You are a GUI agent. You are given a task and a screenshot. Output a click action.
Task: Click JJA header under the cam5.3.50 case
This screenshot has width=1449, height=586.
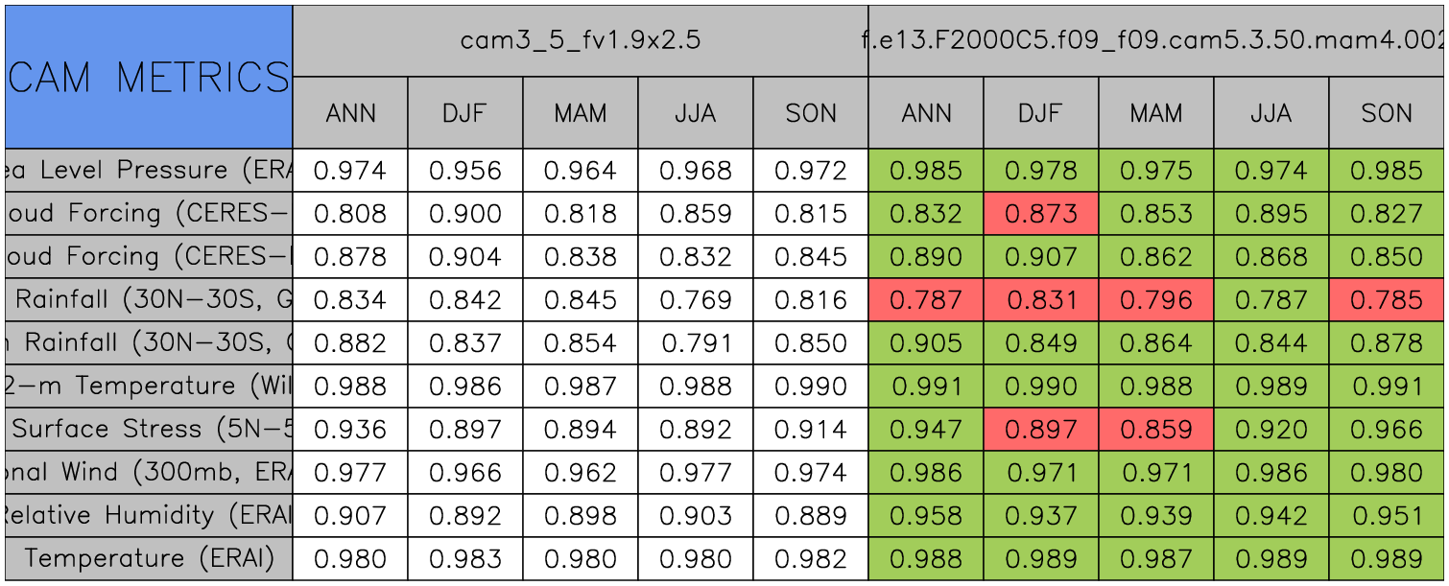(x=1271, y=113)
